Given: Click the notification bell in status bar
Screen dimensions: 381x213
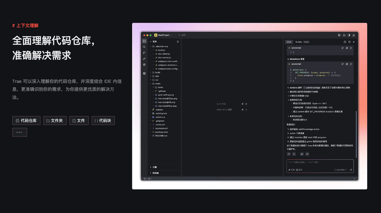Looking at the screenshot, I should (x=354, y=179).
